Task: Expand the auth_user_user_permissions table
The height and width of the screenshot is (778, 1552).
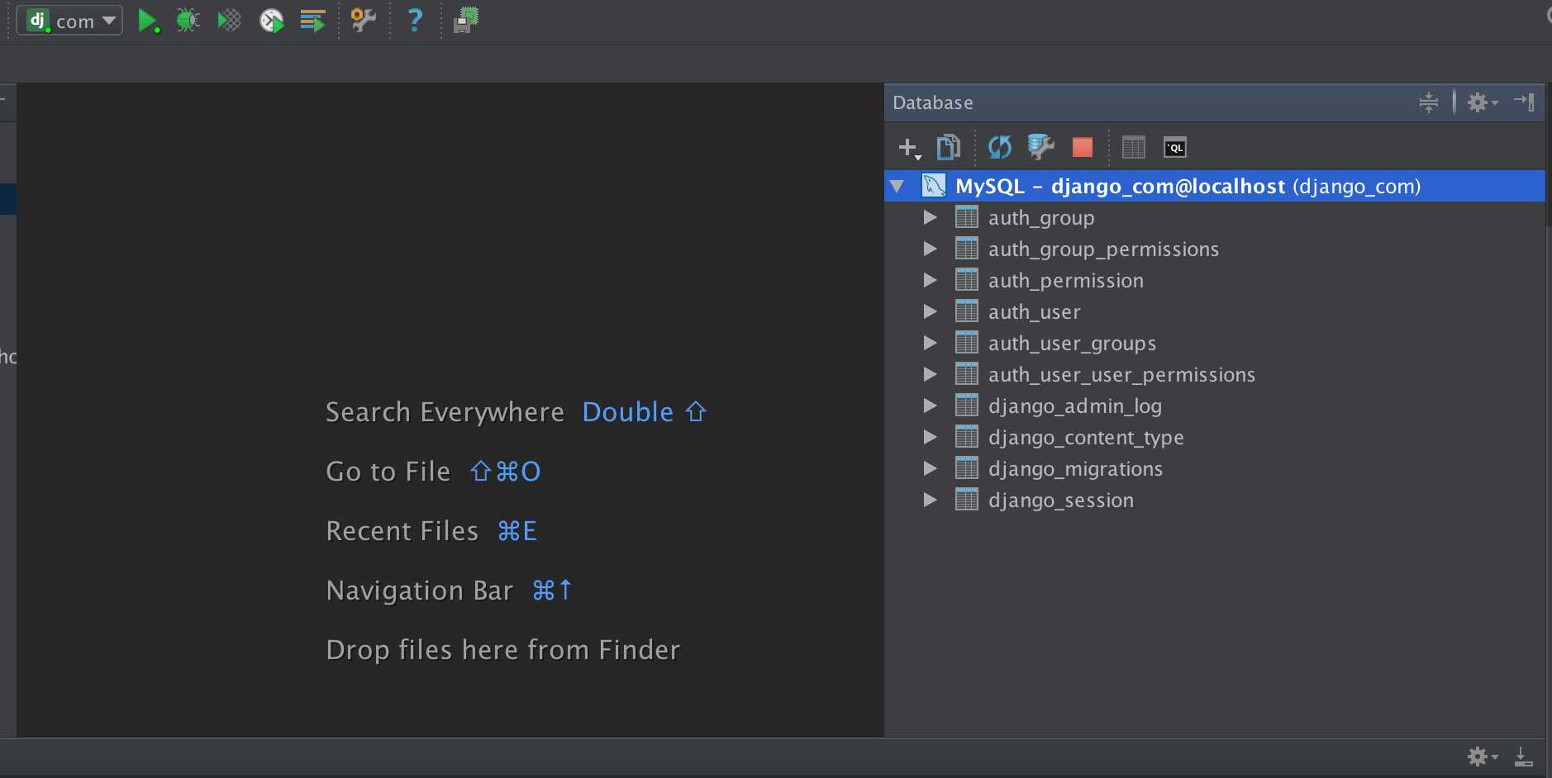Action: point(930,374)
